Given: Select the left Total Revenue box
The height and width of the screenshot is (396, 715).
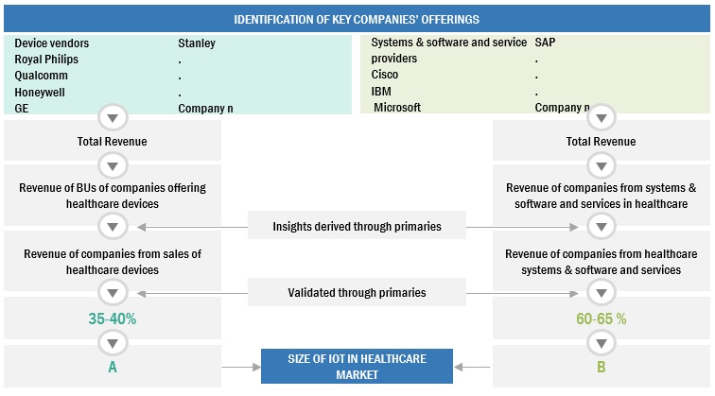Looking at the screenshot, I should pyautogui.click(x=113, y=142).
